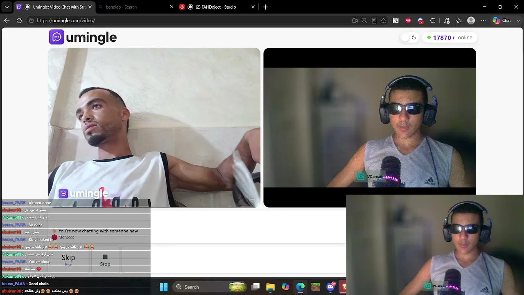Launch Copilot from the taskbar

pyautogui.click(x=285, y=287)
